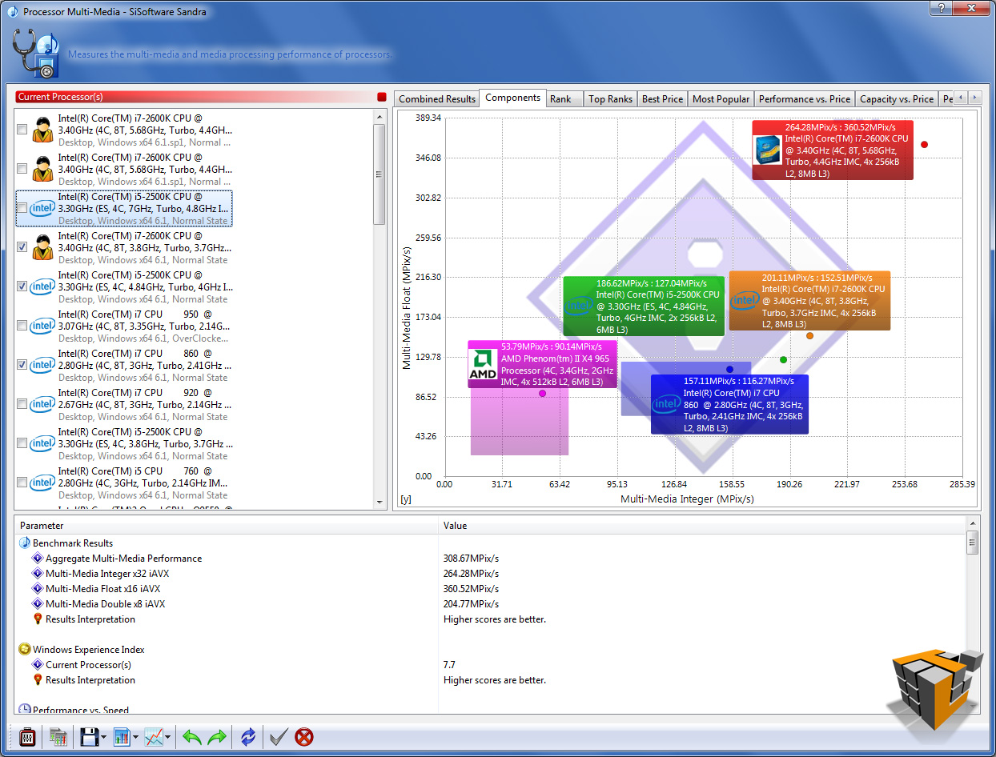996x757 pixels.
Task: Click the SiSoftware Sandra title bar icon
Action: 12,12
